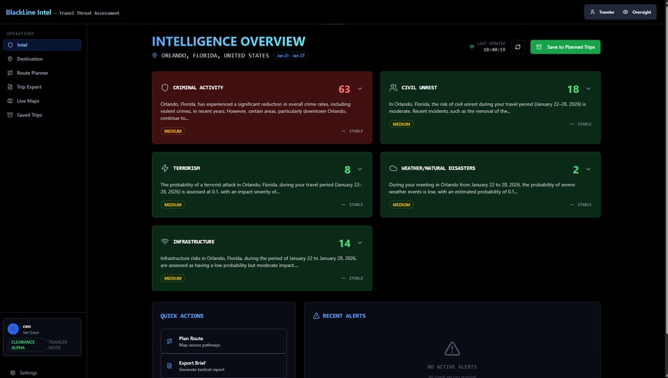Go to Destination in sidebar
The width and height of the screenshot is (668, 378).
[42, 59]
